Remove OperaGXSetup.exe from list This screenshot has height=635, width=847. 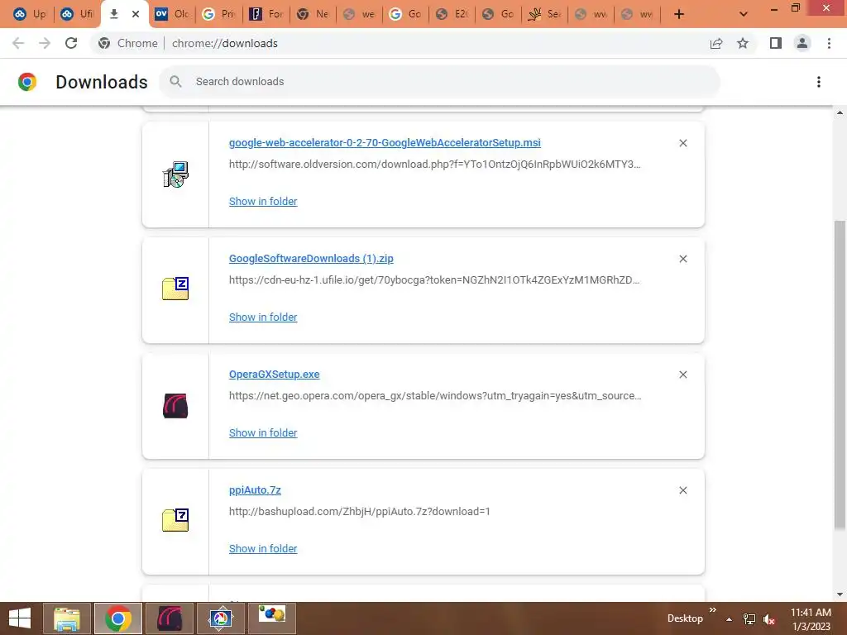coord(682,375)
